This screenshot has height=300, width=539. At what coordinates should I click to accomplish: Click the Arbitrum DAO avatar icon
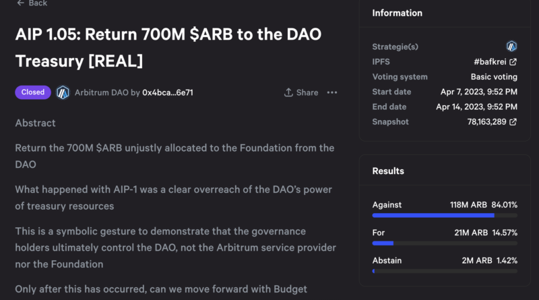[63, 92]
